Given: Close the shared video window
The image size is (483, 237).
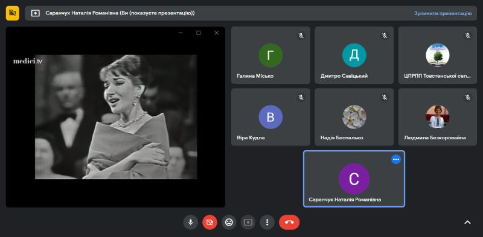Looking at the screenshot, I should pos(217,33).
